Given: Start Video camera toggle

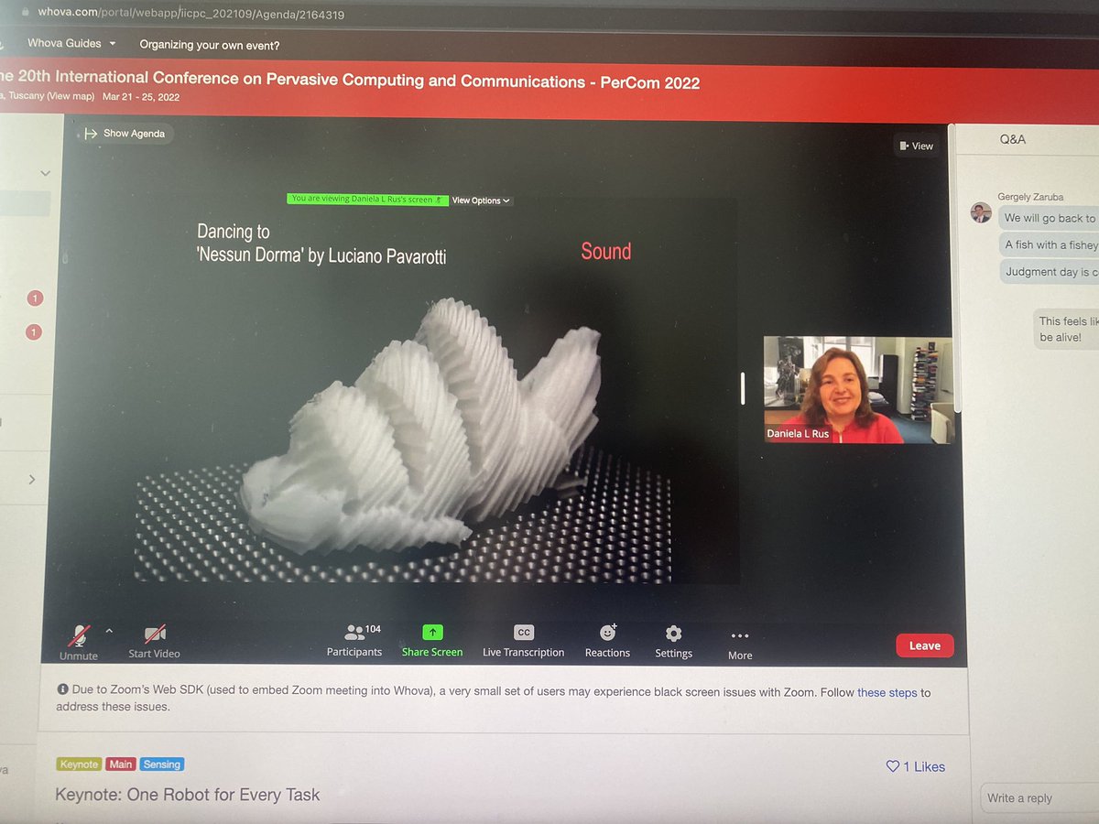Looking at the screenshot, I should click(155, 634).
